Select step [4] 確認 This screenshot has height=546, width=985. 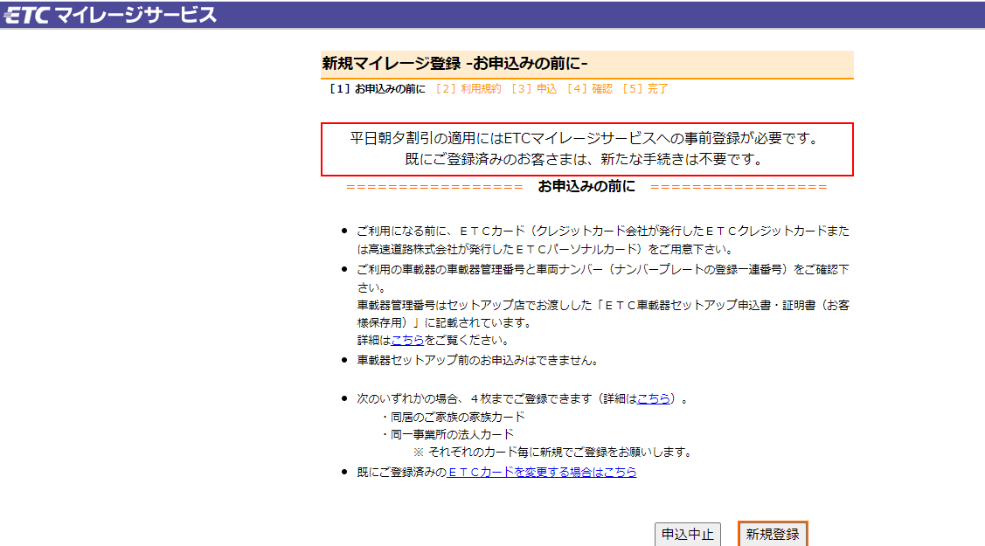(x=589, y=89)
